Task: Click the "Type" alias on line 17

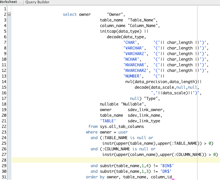Action: (151, 99)
